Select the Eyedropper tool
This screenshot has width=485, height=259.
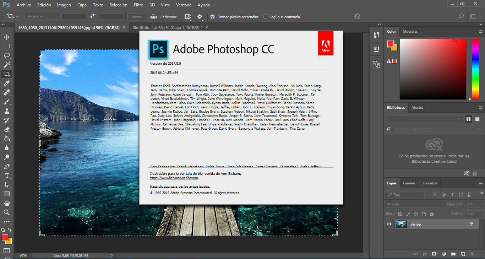(x=6, y=83)
